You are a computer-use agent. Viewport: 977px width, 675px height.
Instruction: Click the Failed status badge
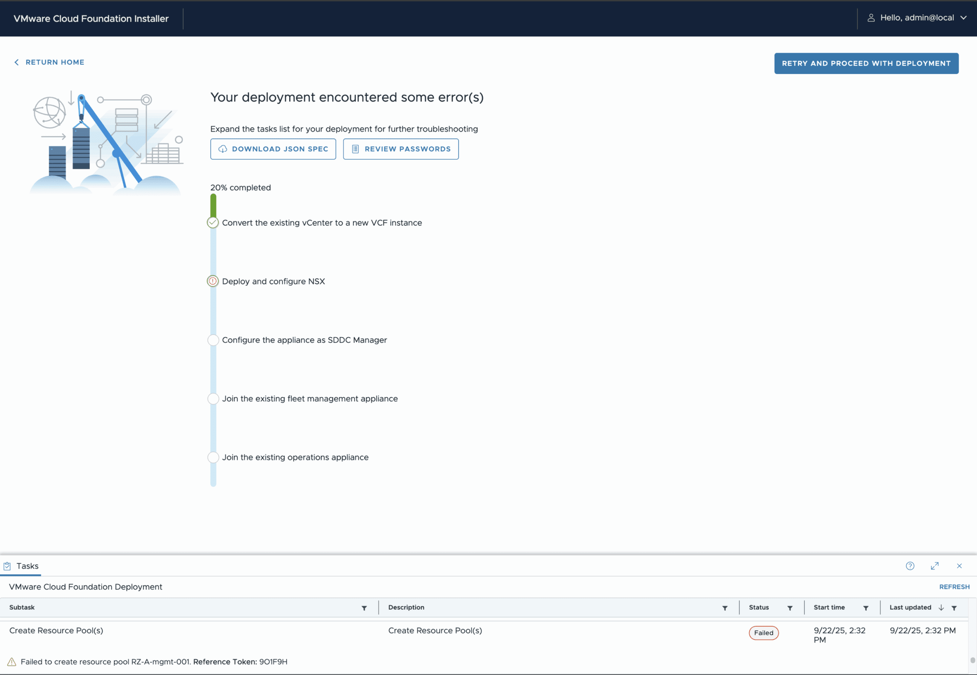click(763, 633)
